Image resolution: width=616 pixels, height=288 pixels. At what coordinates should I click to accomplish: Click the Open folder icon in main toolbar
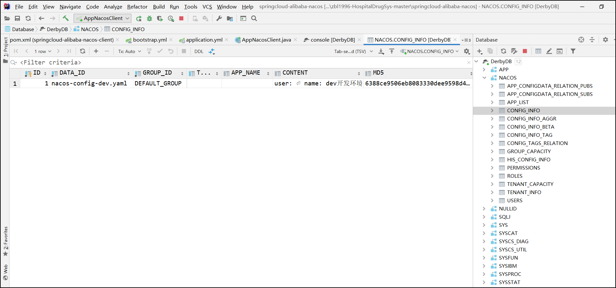click(x=7, y=18)
